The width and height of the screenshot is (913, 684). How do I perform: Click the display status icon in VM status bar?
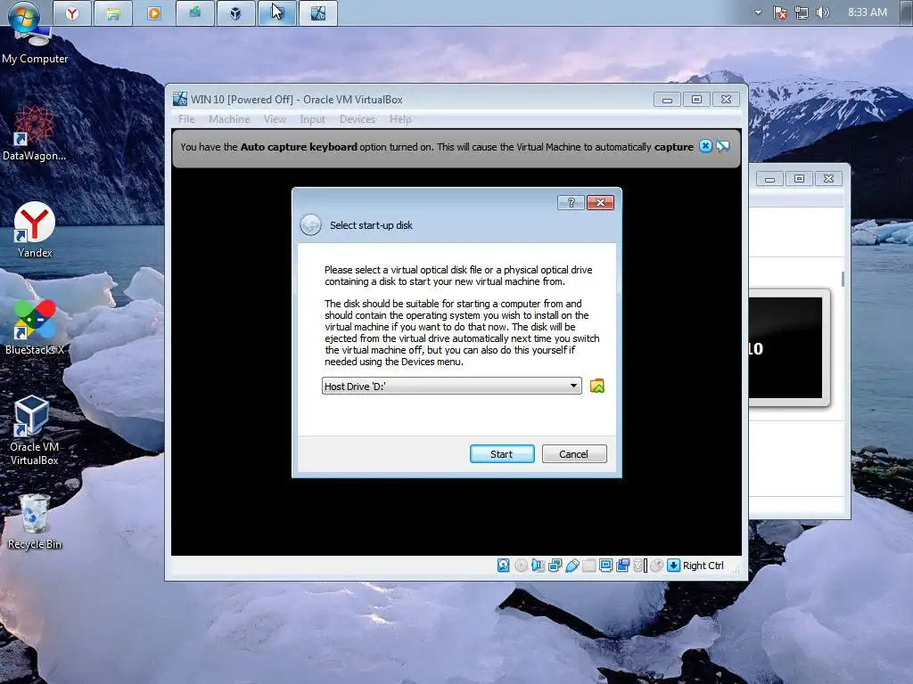[x=606, y=566]
